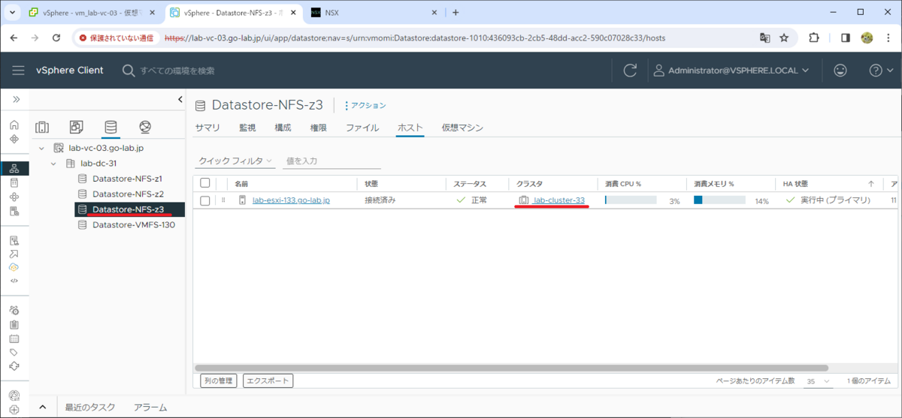Switch to the 監視 tab
Viewport: 902px width, 418px height.
(x=247, y=128)
